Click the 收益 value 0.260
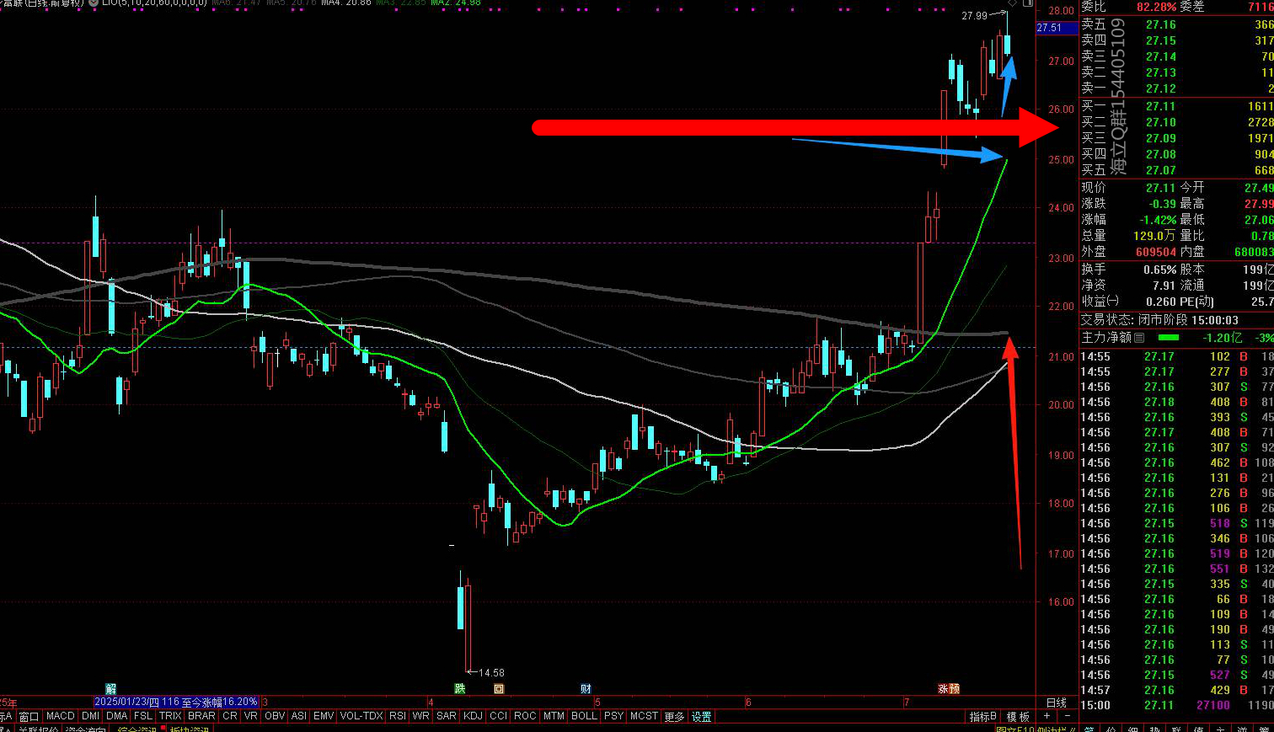1274x732 pixels. click(x=1161, y=302)
